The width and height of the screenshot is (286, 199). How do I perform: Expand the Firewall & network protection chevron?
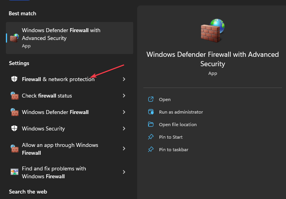tap(124, 79)
